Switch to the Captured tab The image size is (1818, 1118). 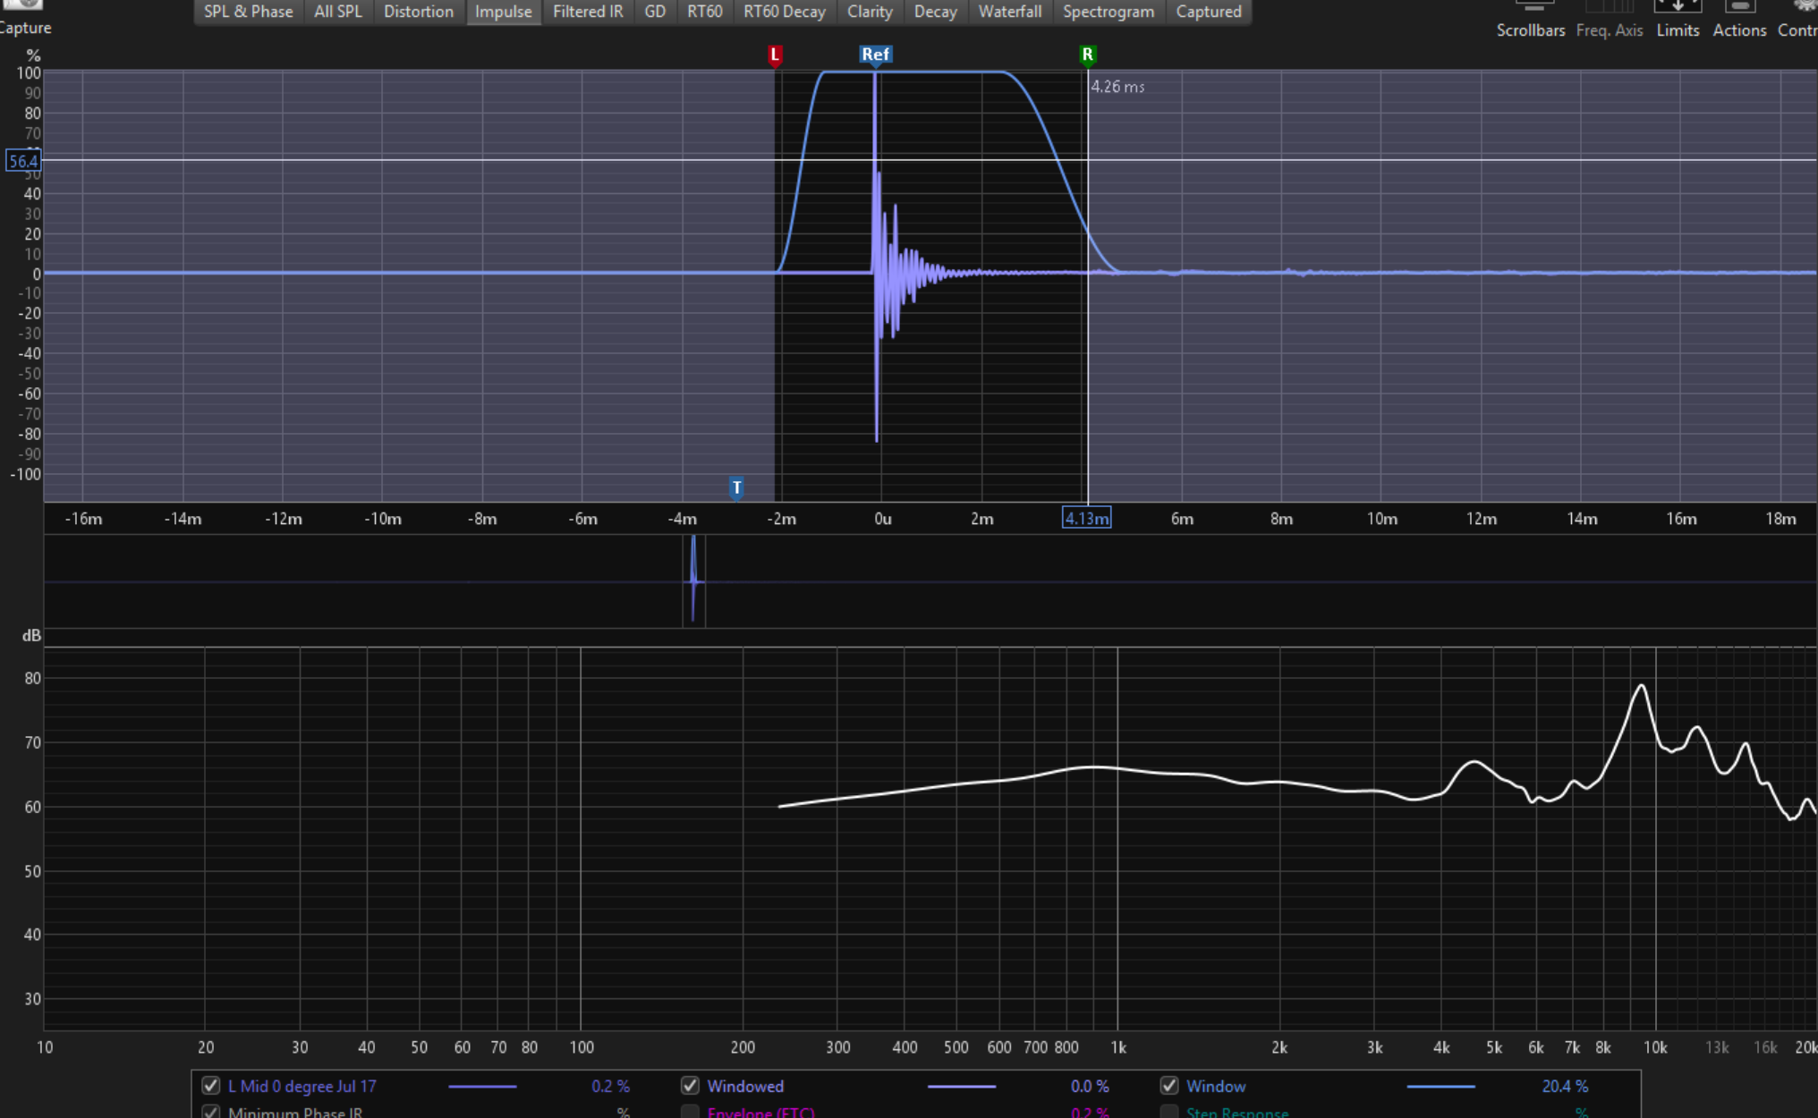1208,12
